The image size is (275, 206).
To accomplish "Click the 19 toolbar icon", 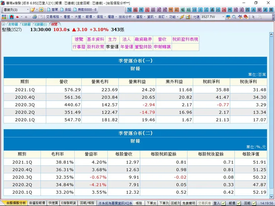I will click(194, 10).
